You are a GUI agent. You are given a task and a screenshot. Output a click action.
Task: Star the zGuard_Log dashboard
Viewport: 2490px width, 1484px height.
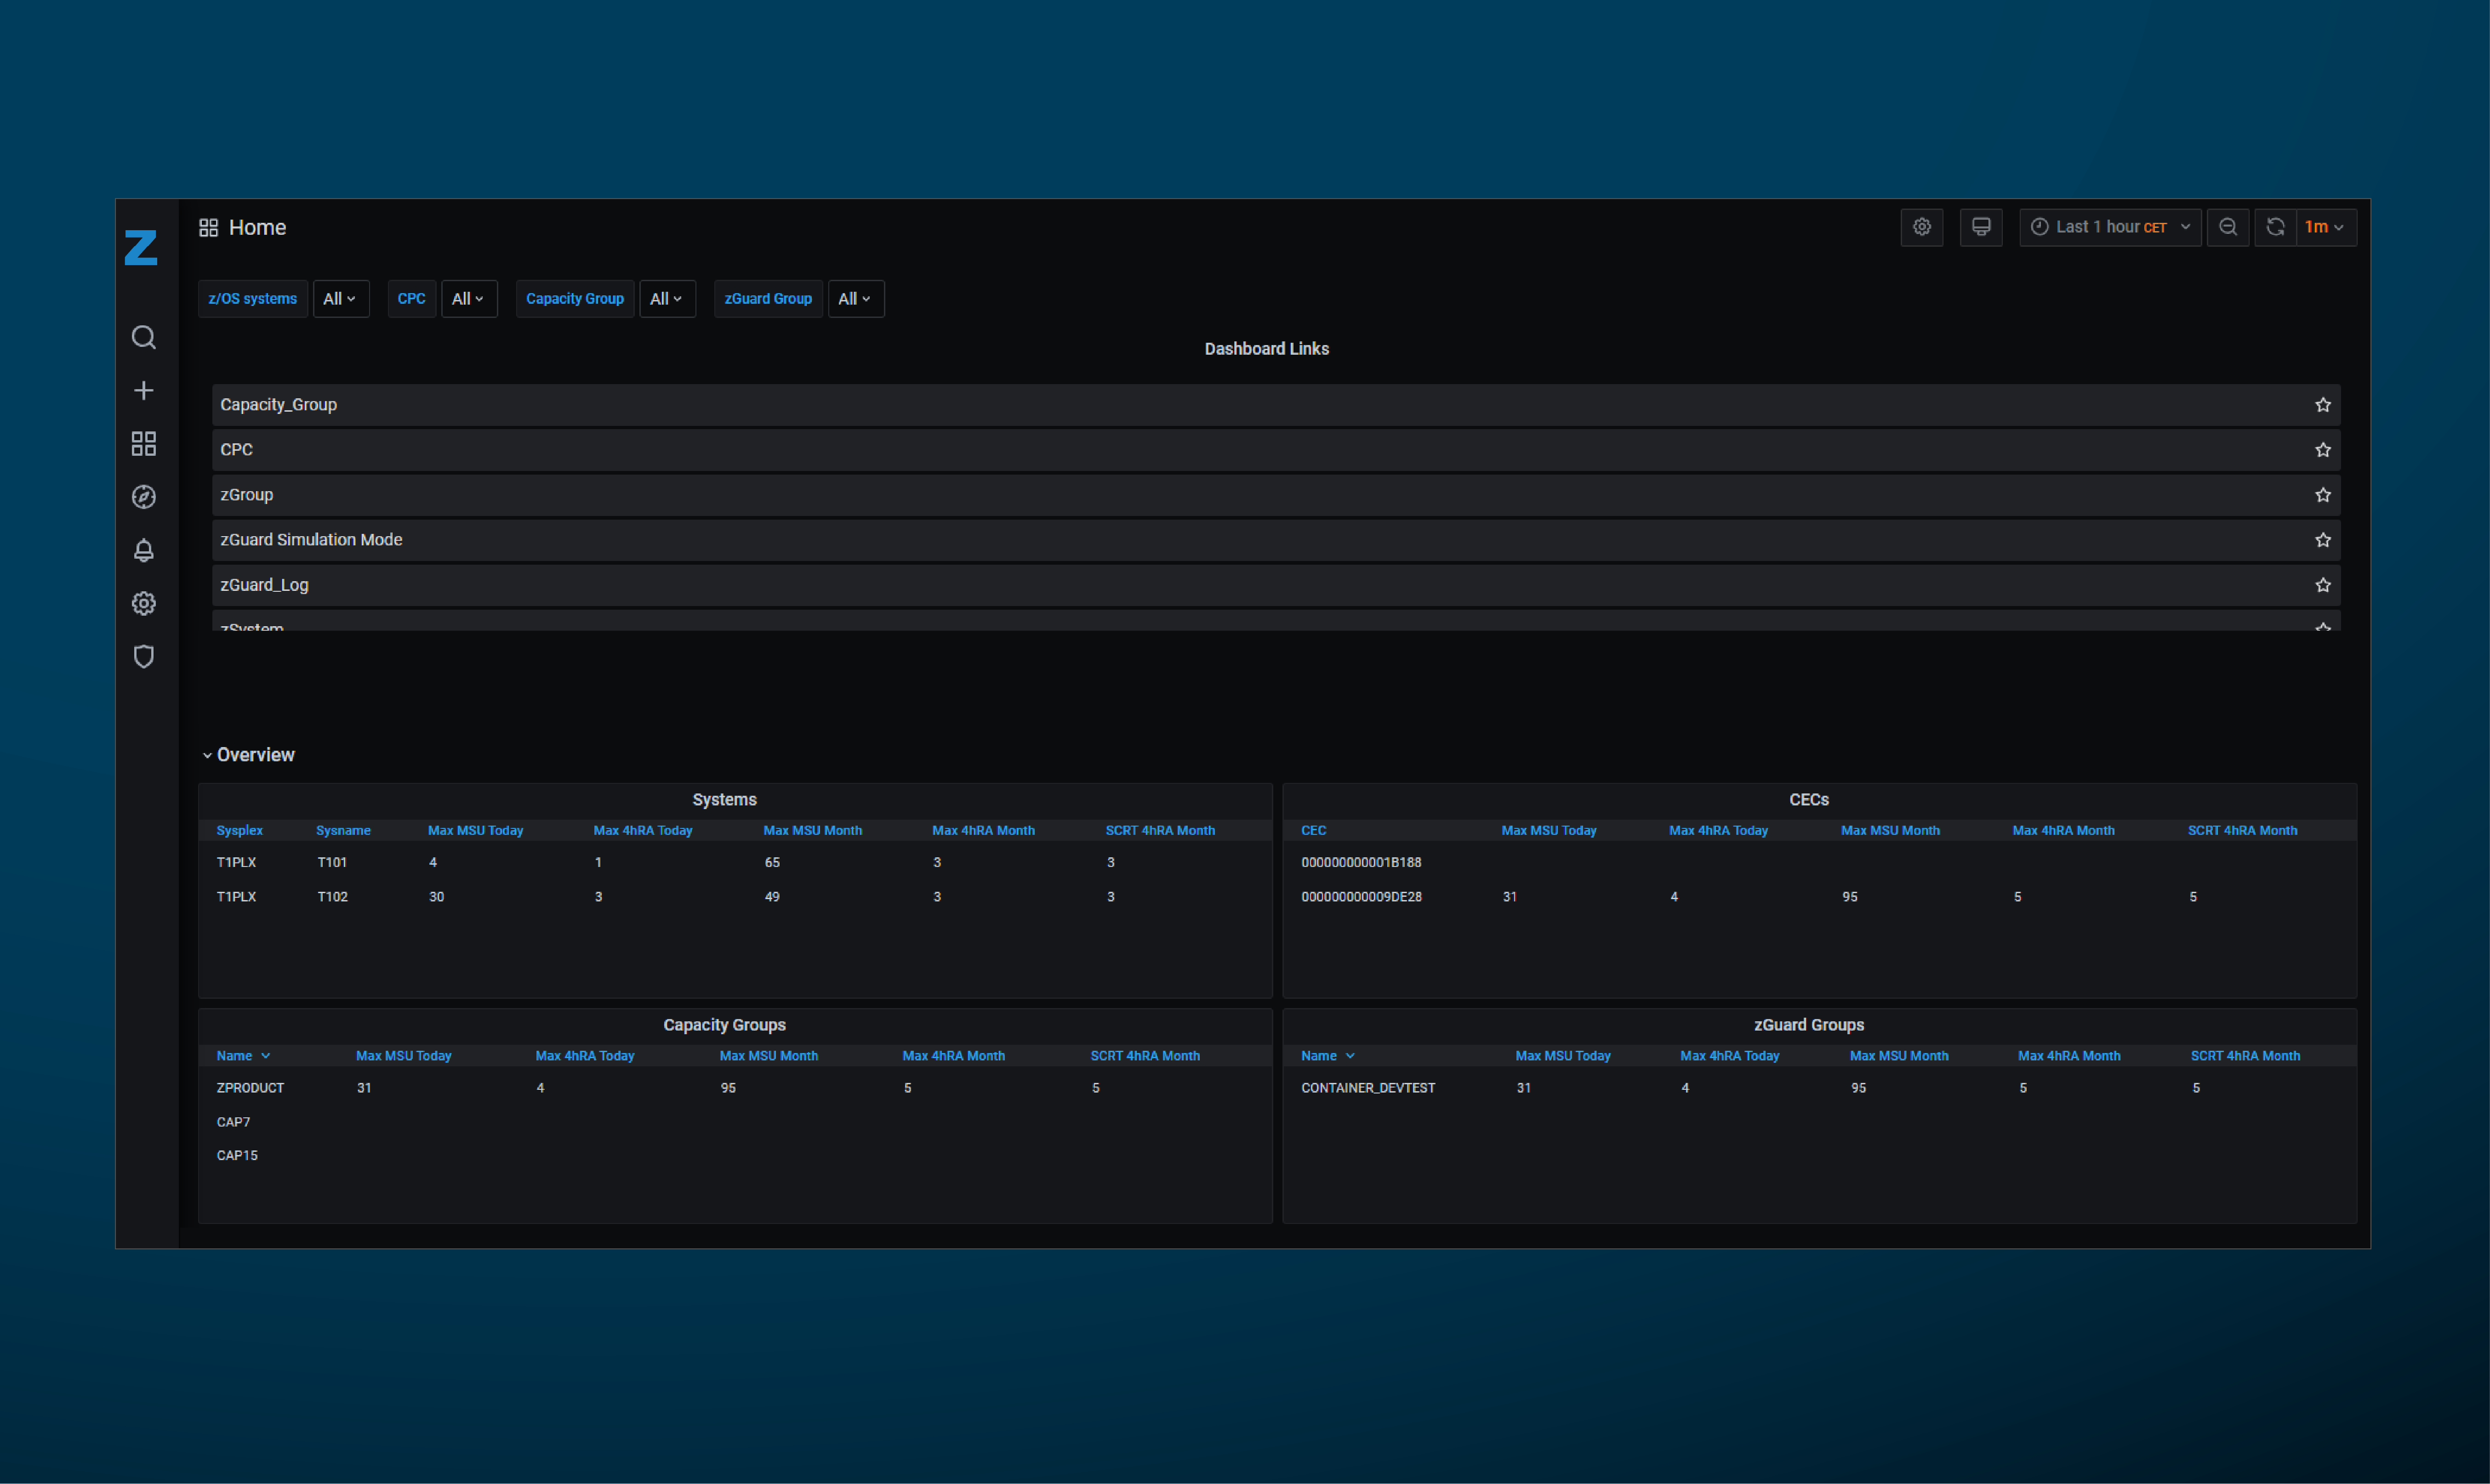click(2322, 585)
